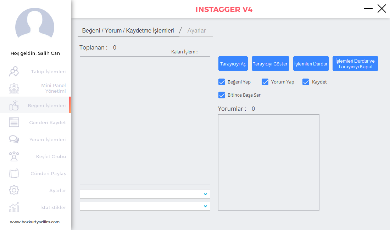The image size is (390, 230).
Task: Click the Ayarlar gear icon in sidebar
Action: [14, 190]
